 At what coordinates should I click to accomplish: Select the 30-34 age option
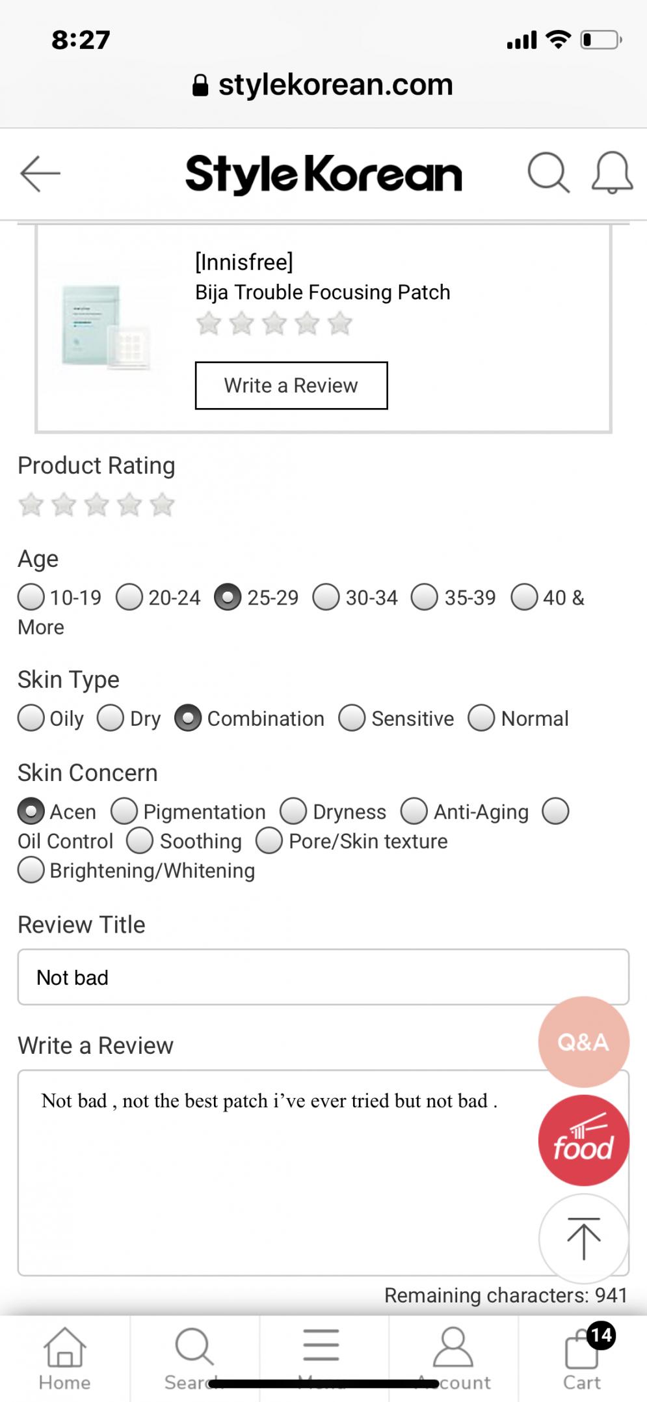[355, 597]
